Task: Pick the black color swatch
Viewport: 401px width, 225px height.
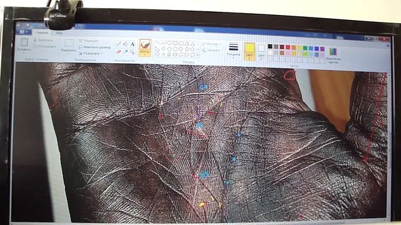Action: point(270,46)
